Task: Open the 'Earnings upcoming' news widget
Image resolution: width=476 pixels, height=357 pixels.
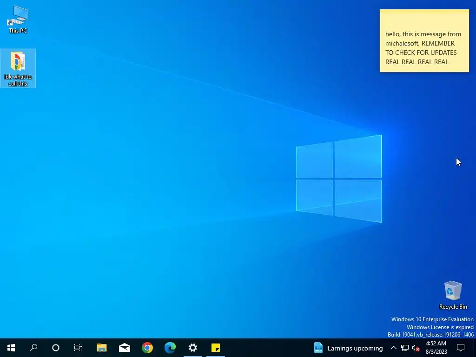Action: [x=348, y=348]
